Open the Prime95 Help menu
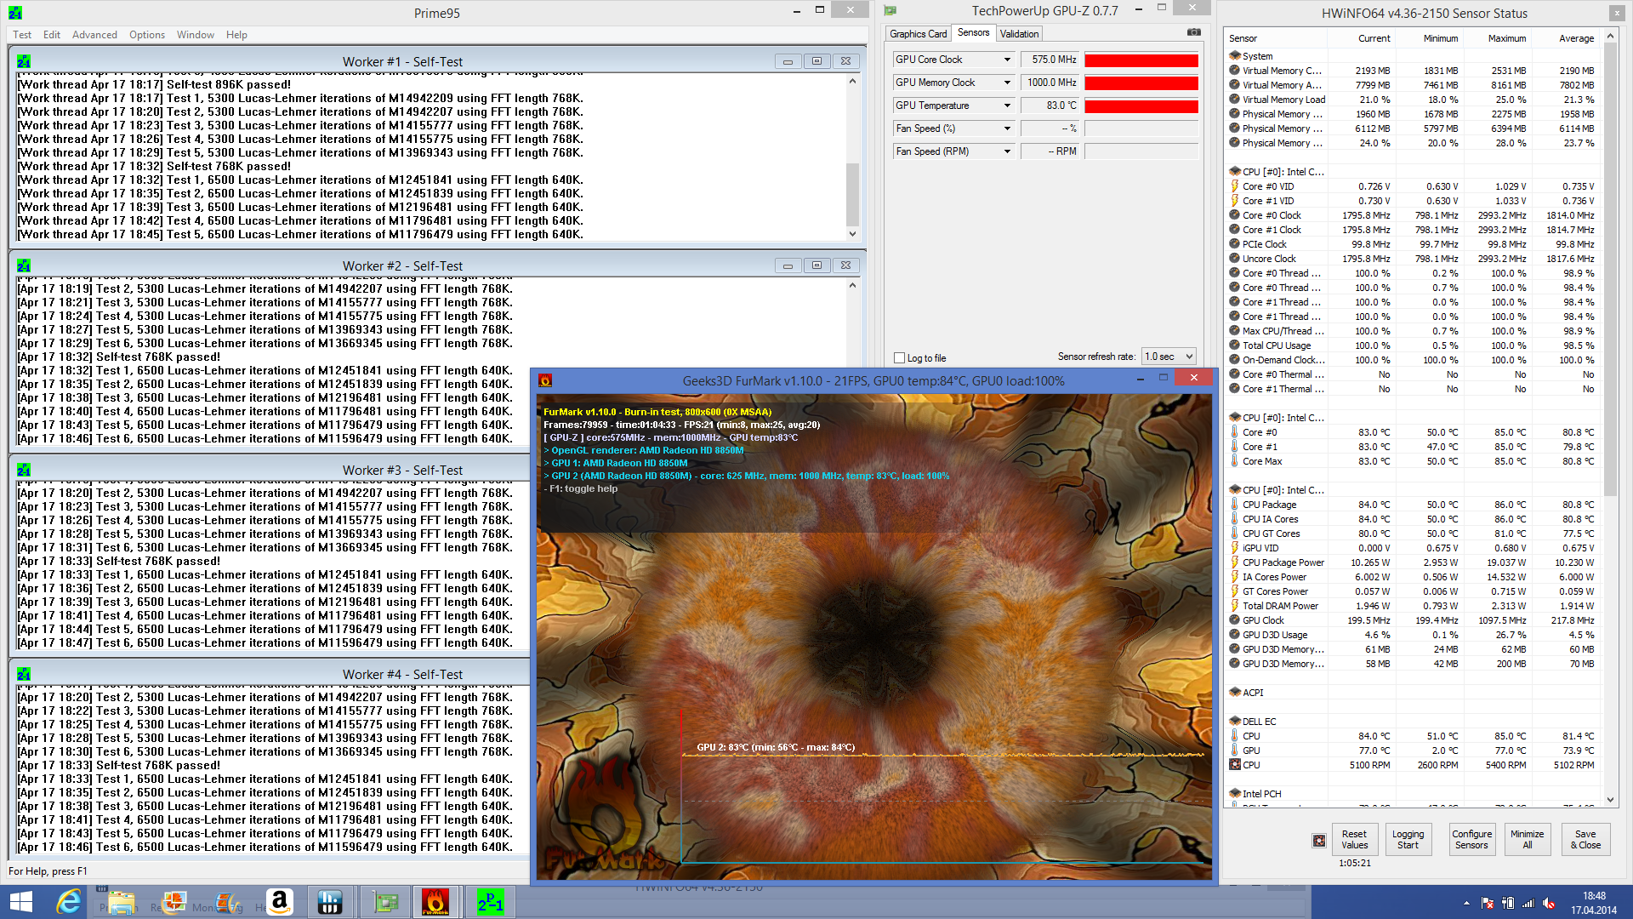This screenshot has width=1633, height=919. 236,35
